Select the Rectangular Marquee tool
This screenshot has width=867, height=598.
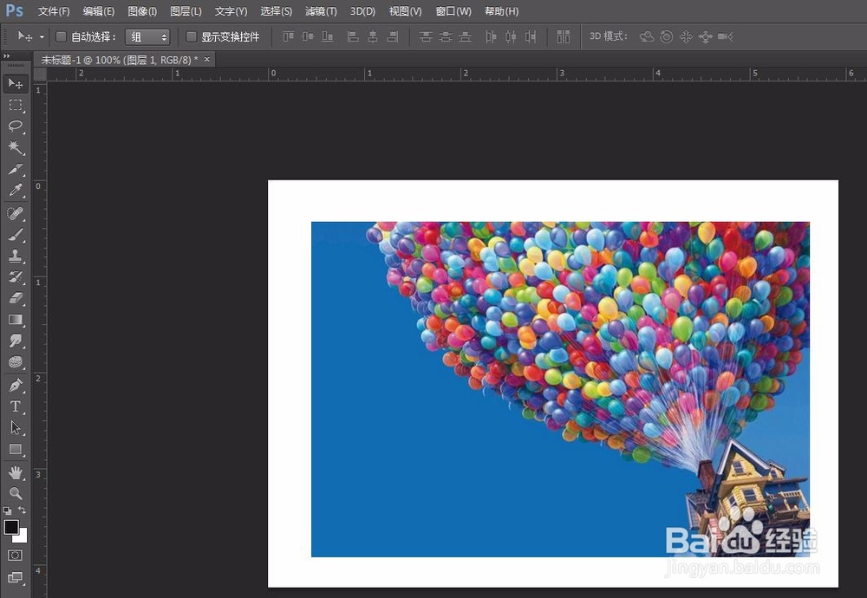coord(16,105)
